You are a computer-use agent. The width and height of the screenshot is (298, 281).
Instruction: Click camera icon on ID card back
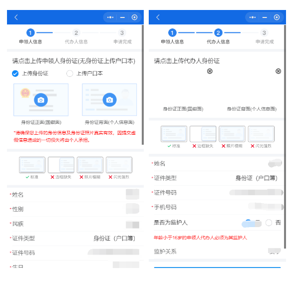(109, 100)
